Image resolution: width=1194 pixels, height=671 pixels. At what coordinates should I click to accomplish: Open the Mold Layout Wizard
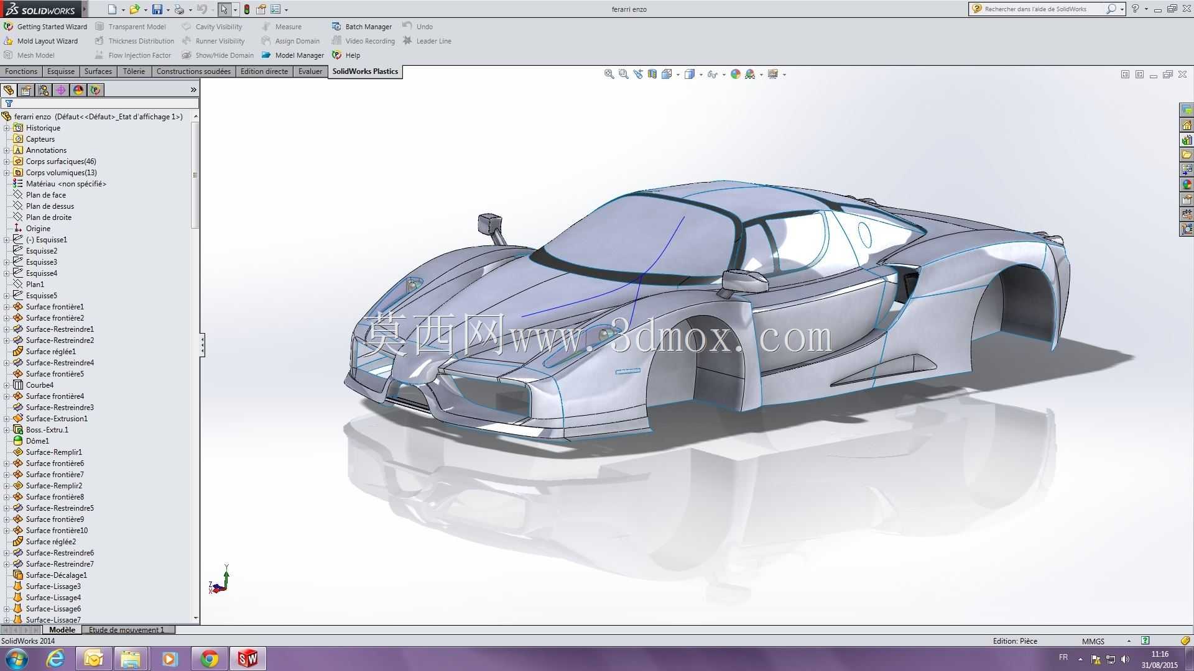click(x=41, y=41)
